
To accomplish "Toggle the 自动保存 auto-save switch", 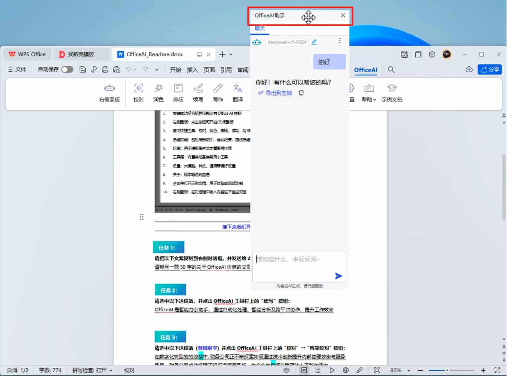I will [67, 70].
